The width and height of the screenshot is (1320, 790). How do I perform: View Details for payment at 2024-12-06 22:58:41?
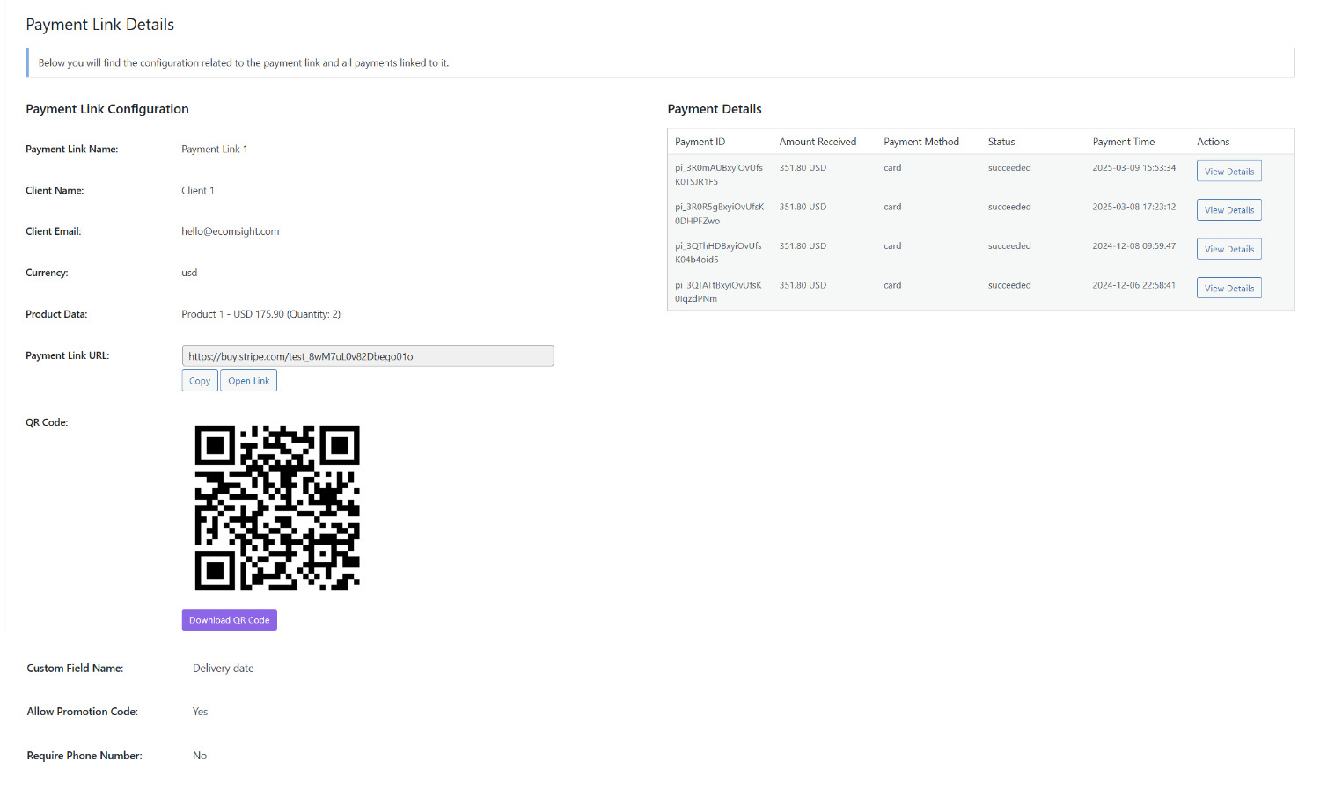click(1229, 289)
